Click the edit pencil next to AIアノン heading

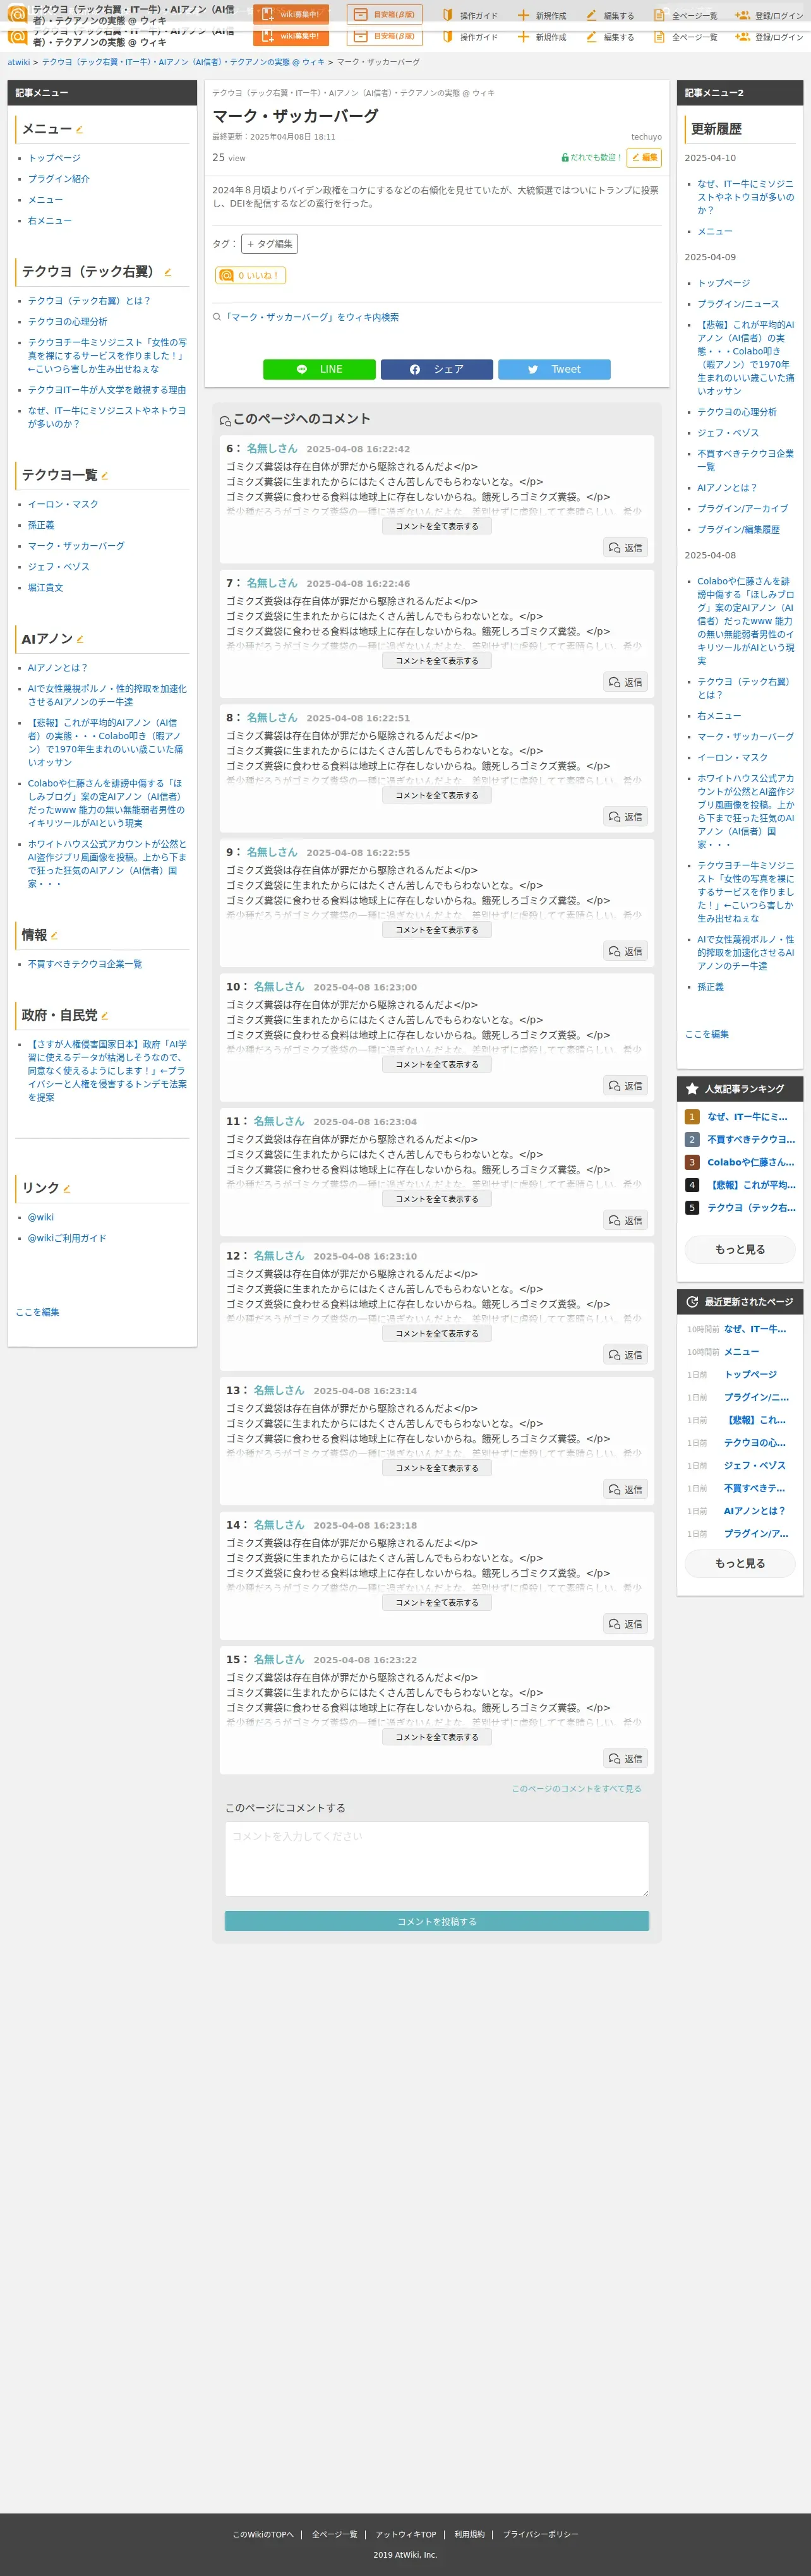80,639
